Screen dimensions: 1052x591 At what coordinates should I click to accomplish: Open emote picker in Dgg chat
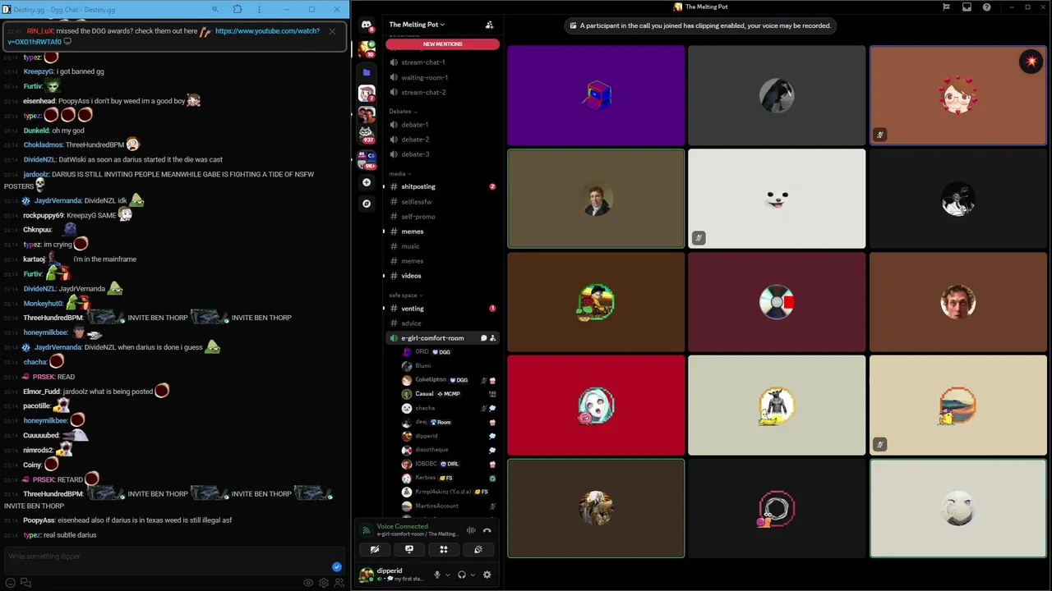pyautogui.click(x=11, y=583)
